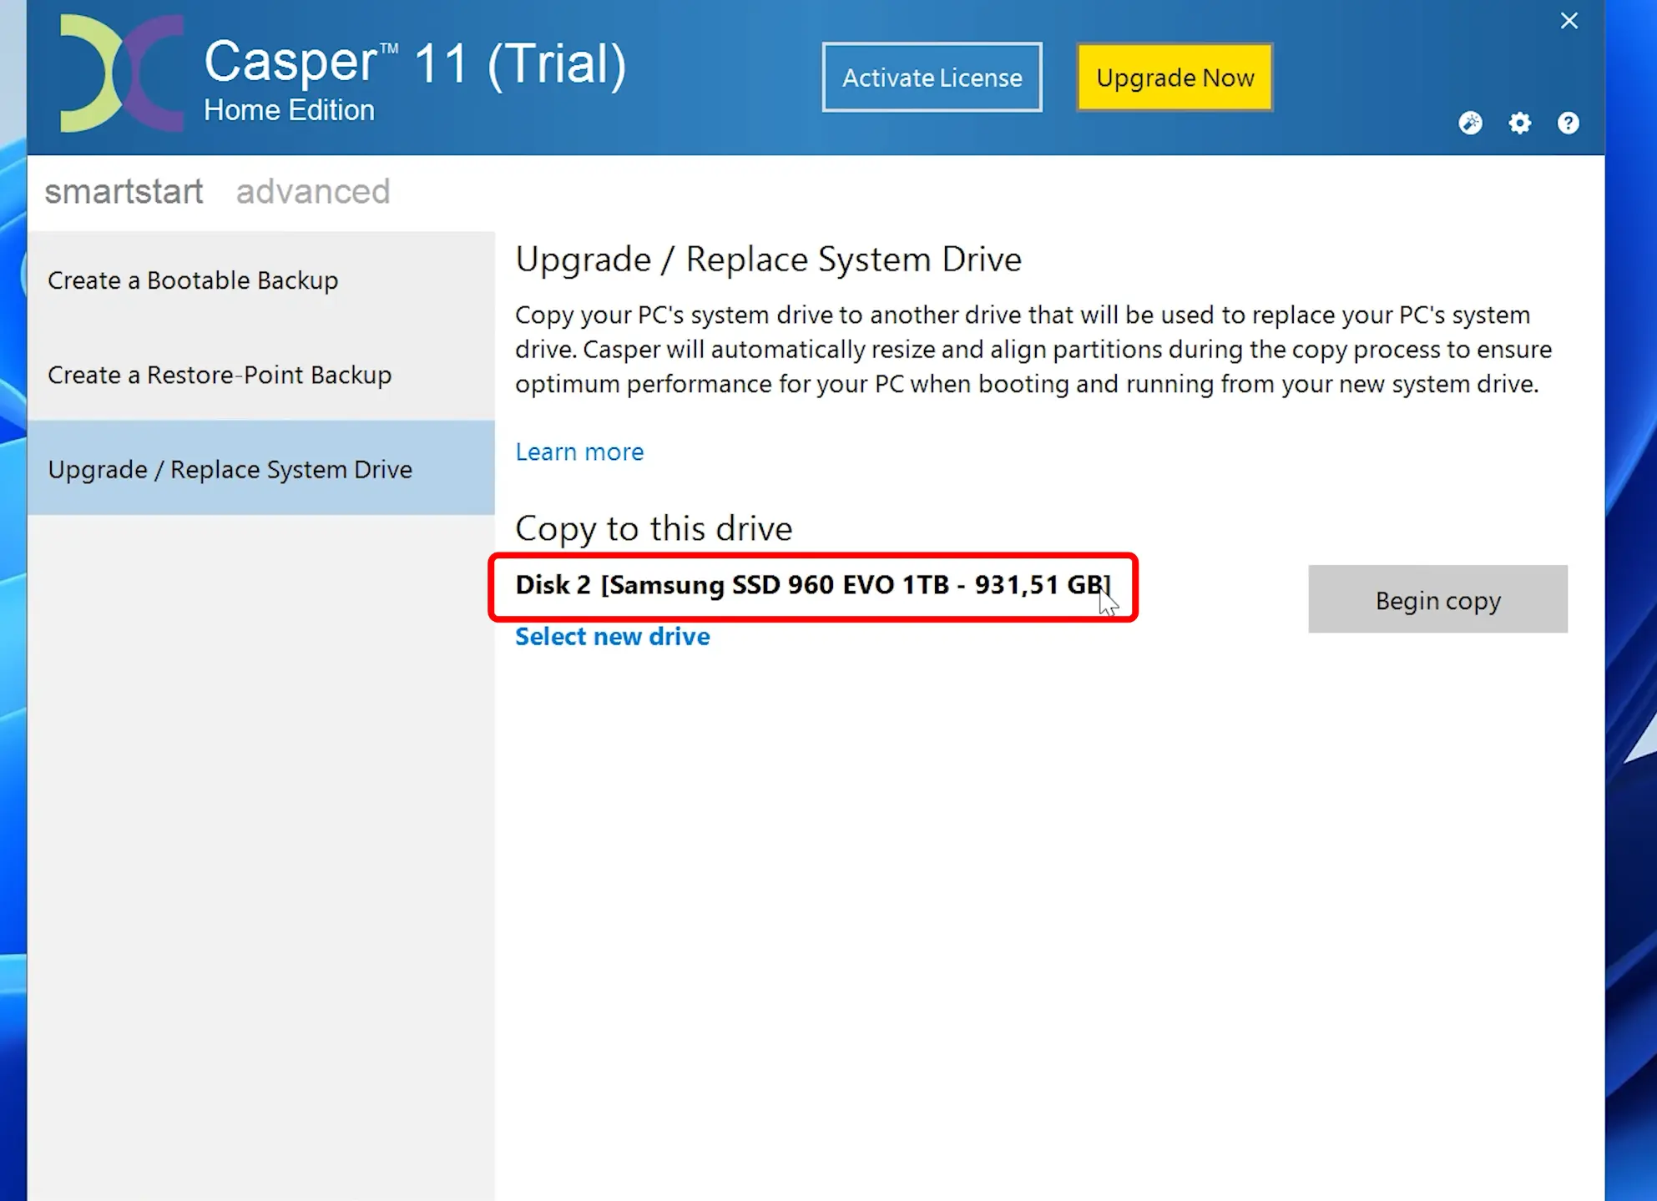
Task: Open the tools wrench icon
Action: click(x=1470, y=124)
